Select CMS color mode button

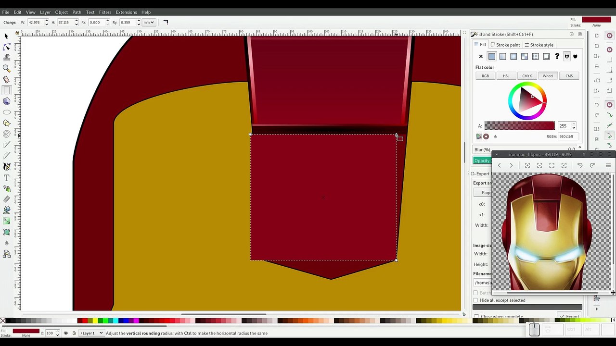coord(569,76)
